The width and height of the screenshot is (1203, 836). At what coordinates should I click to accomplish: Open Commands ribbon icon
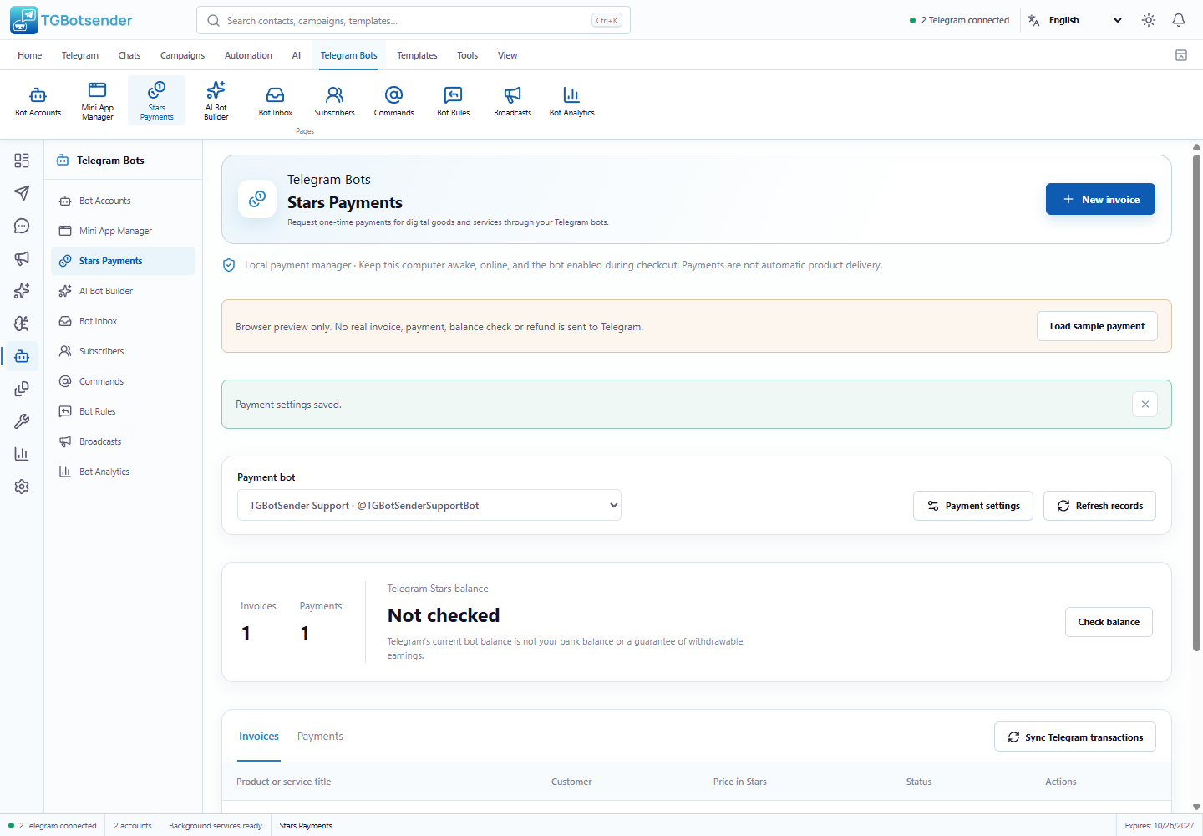394,100
